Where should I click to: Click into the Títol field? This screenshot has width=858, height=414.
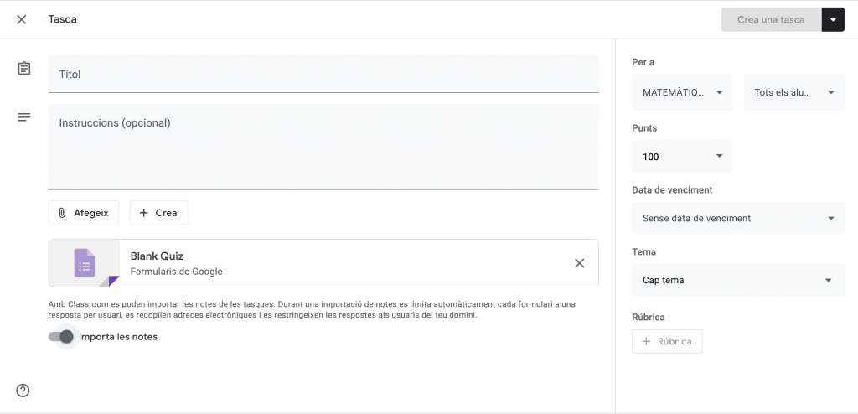(323, 75)
